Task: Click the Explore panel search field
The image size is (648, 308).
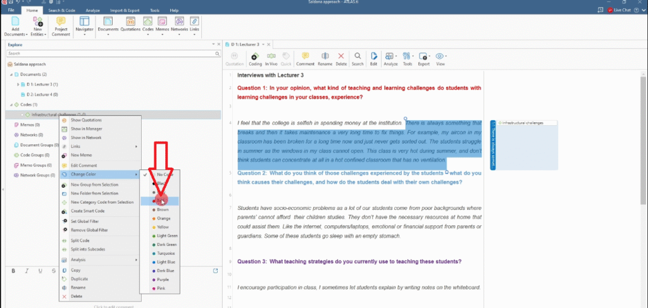Action: point(111,54)
